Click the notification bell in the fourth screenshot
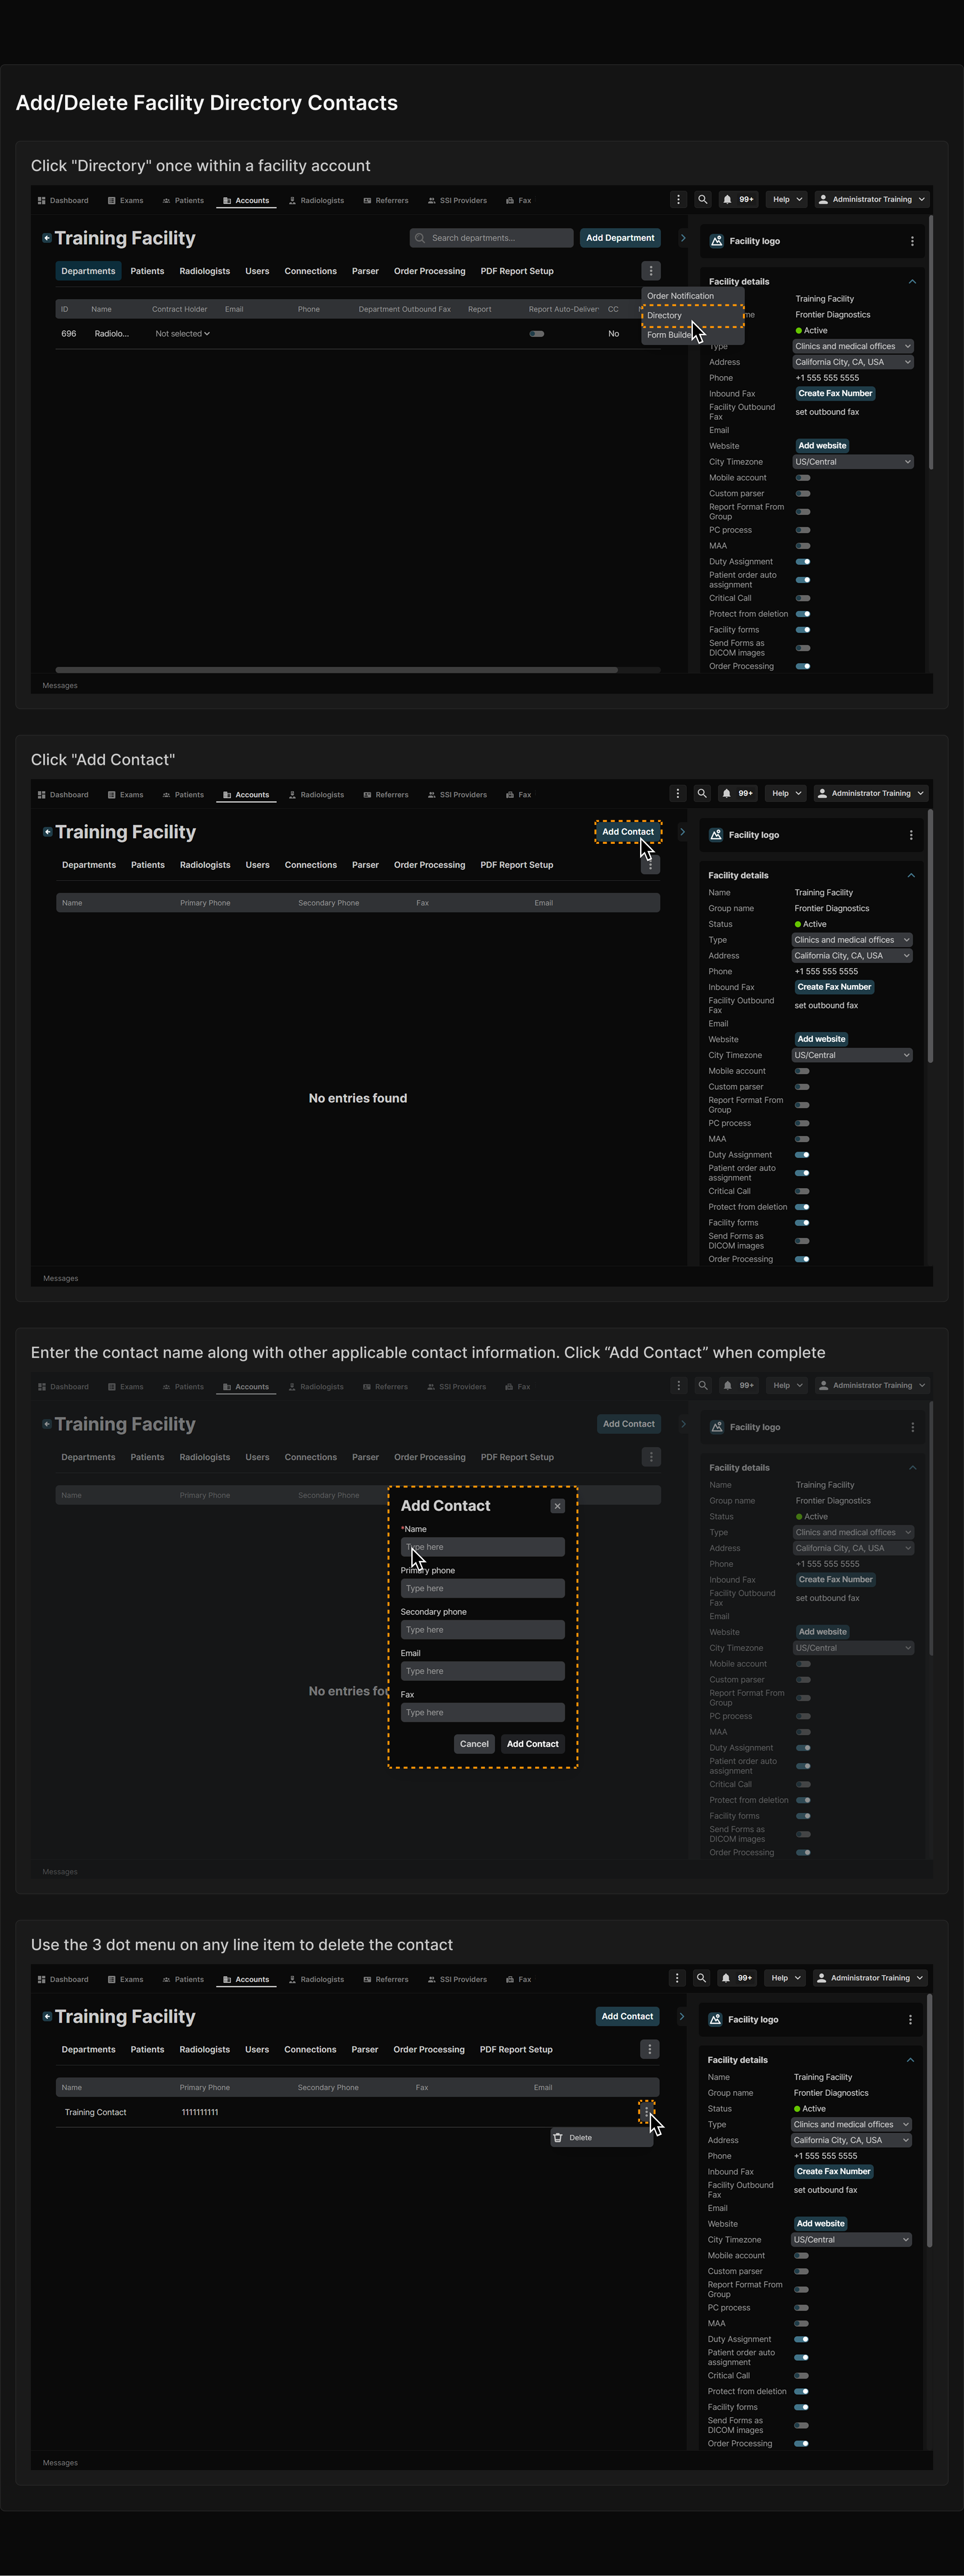The image size is (964, 2576). click(725, 1978)
